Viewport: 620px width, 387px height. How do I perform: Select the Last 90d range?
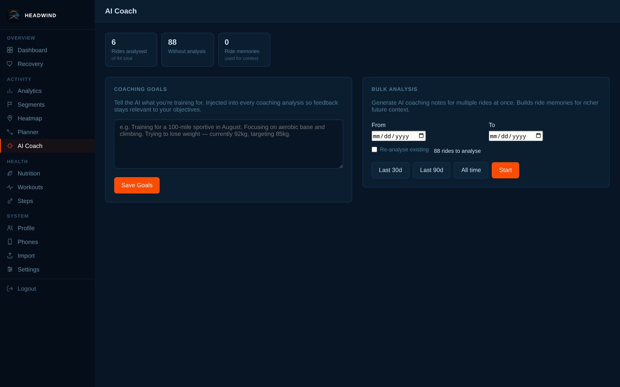pos(431,170)
